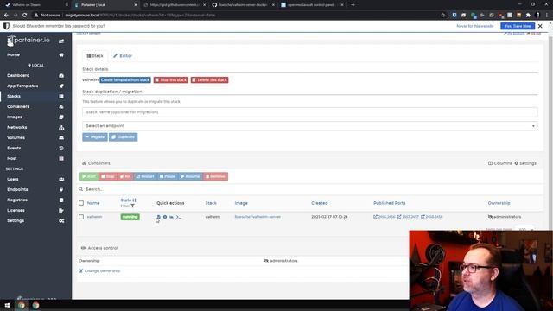Open published port 2456:2456 link
This screenshot has width=553, height=311.
click(384, 217)
